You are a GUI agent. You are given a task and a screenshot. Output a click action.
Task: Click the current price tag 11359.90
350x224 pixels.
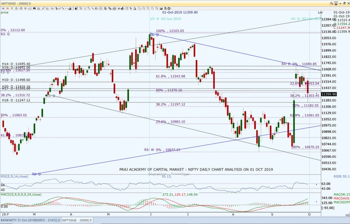click(x=328, y=94)
